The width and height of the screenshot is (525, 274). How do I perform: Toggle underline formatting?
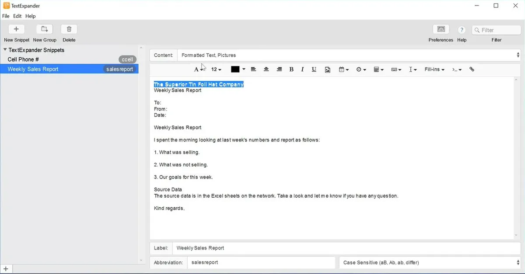click(x=314, y=69)
